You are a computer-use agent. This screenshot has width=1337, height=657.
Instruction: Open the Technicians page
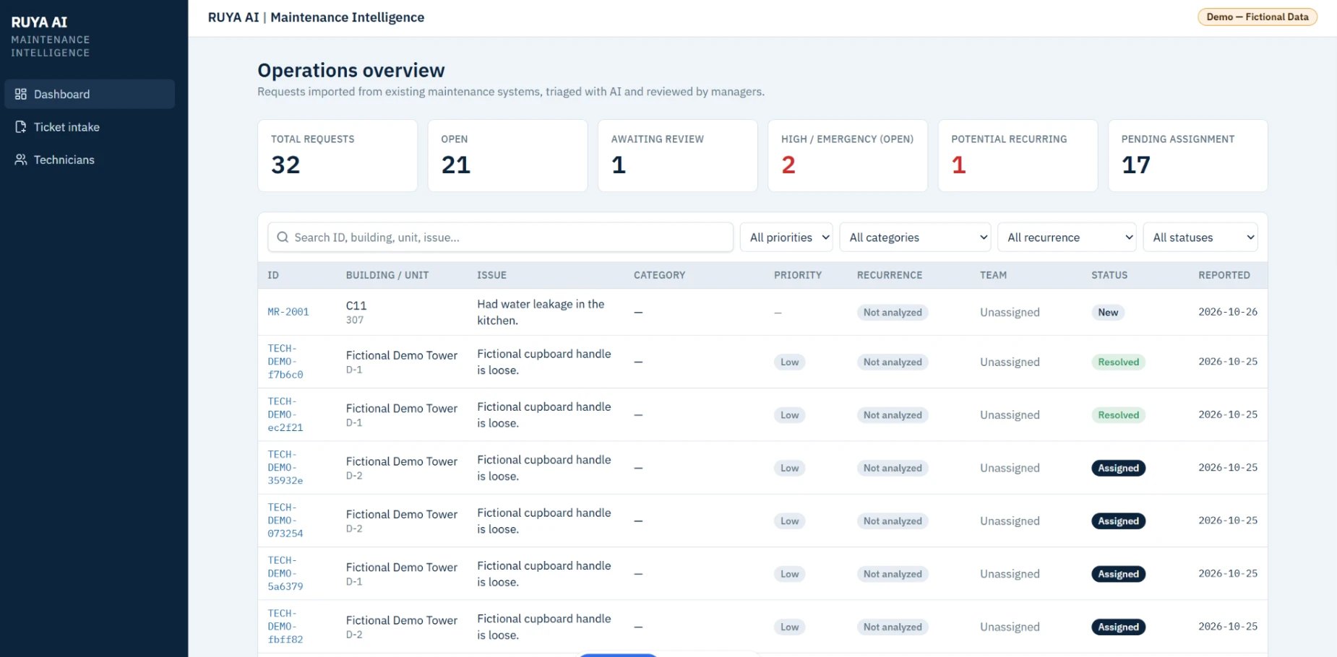[90, 160]
